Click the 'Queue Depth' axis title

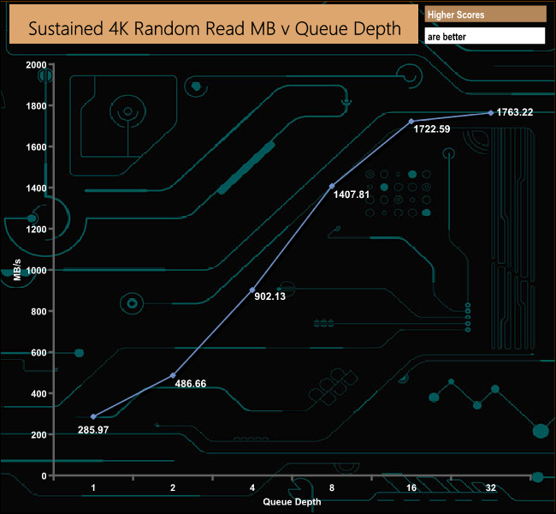tap(292, 502)
